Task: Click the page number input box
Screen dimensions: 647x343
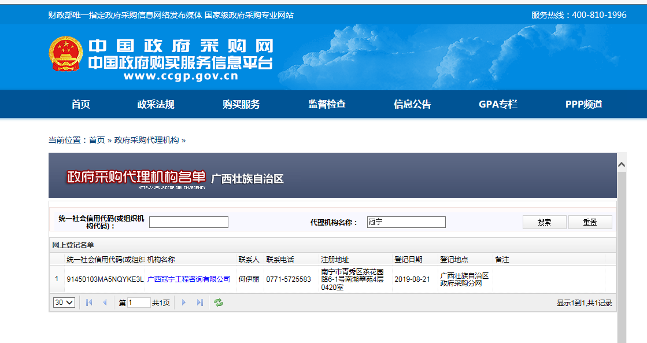Action: [139, 303]
